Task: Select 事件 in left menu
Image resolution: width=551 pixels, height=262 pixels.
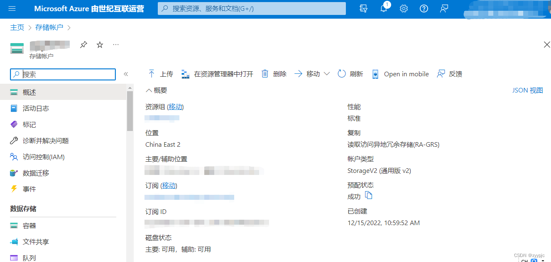Action: click(63, 189)
